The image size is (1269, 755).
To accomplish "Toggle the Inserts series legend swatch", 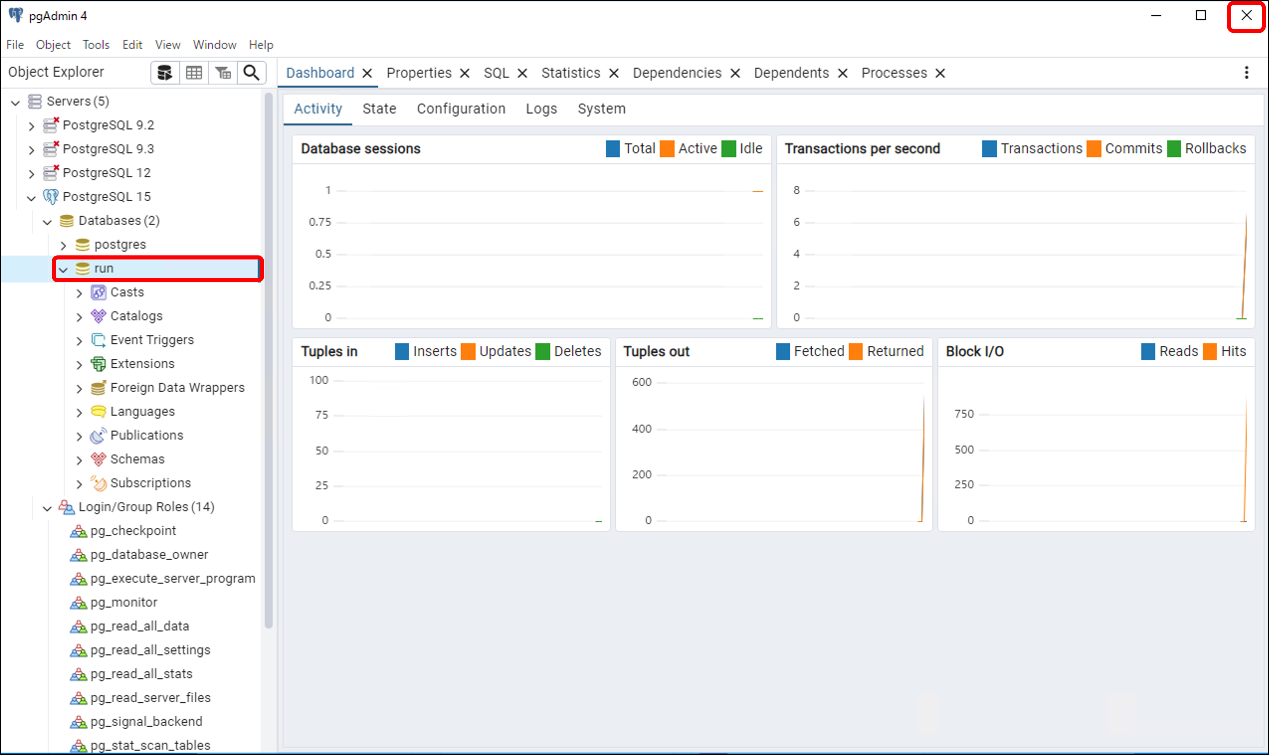I will (x=401, y=351).
